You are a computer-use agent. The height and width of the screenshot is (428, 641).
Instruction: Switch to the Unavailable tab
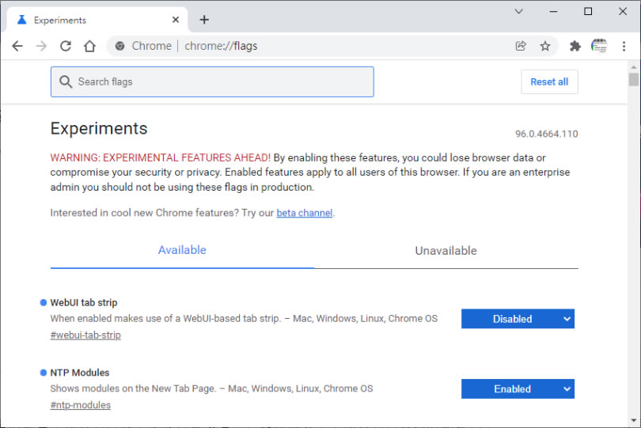click(x=446, y=251)
